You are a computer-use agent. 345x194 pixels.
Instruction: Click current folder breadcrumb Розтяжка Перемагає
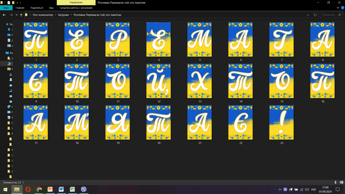pyautogui.click(x=97, y=15)
